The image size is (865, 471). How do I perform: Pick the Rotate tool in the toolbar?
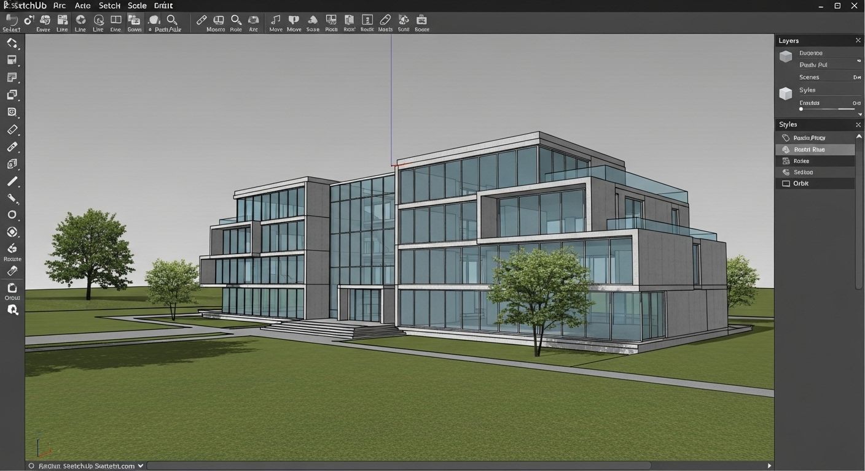[236, 21]
